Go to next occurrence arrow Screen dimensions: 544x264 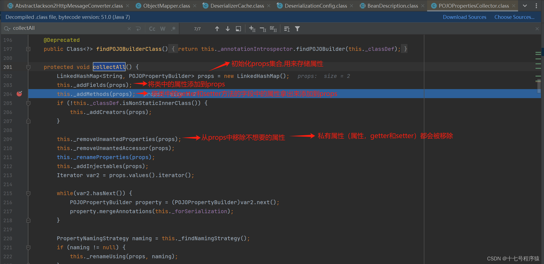[x=227, y=29]
